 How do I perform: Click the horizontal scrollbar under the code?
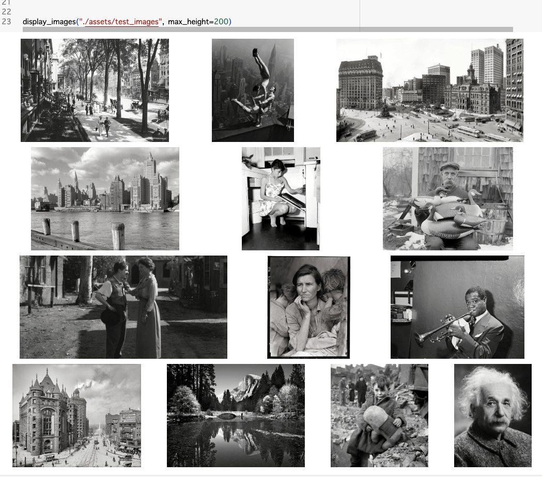[268, 30]
